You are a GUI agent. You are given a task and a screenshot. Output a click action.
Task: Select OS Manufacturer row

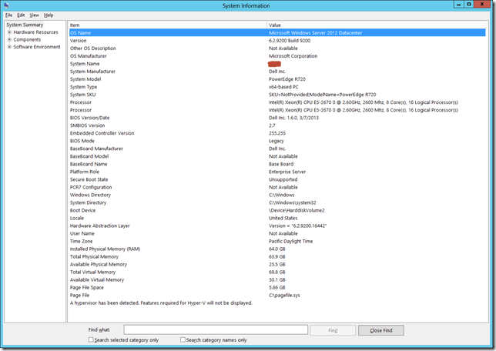pyautogui.click(x=277, y=56)
